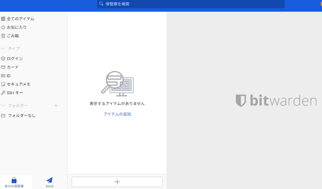Image resolution: width=322 pixels, height=189 pixels.
Task: Click the ID card icon
Action: (3, 76)
